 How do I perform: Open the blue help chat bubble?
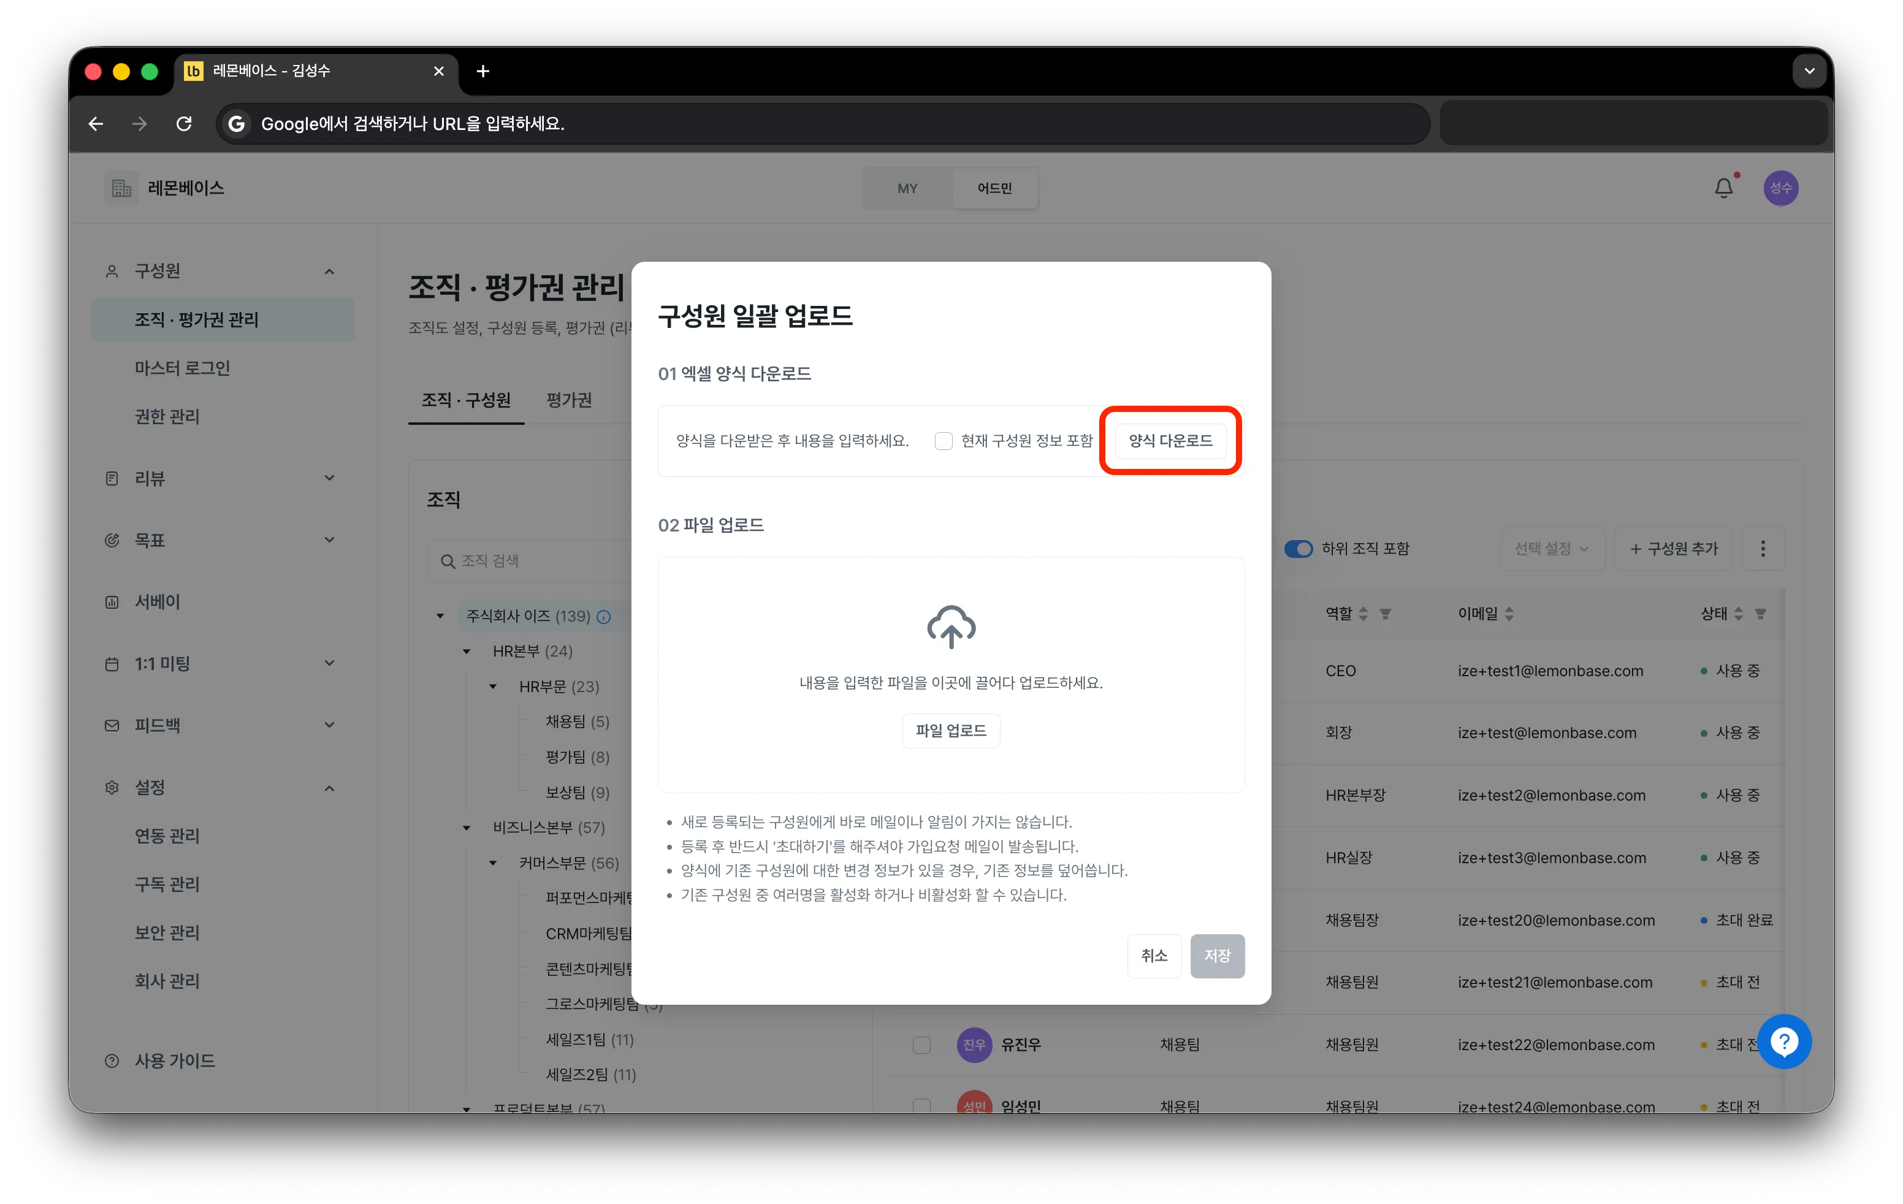pyautogui.click(x=1783, y=1042)
